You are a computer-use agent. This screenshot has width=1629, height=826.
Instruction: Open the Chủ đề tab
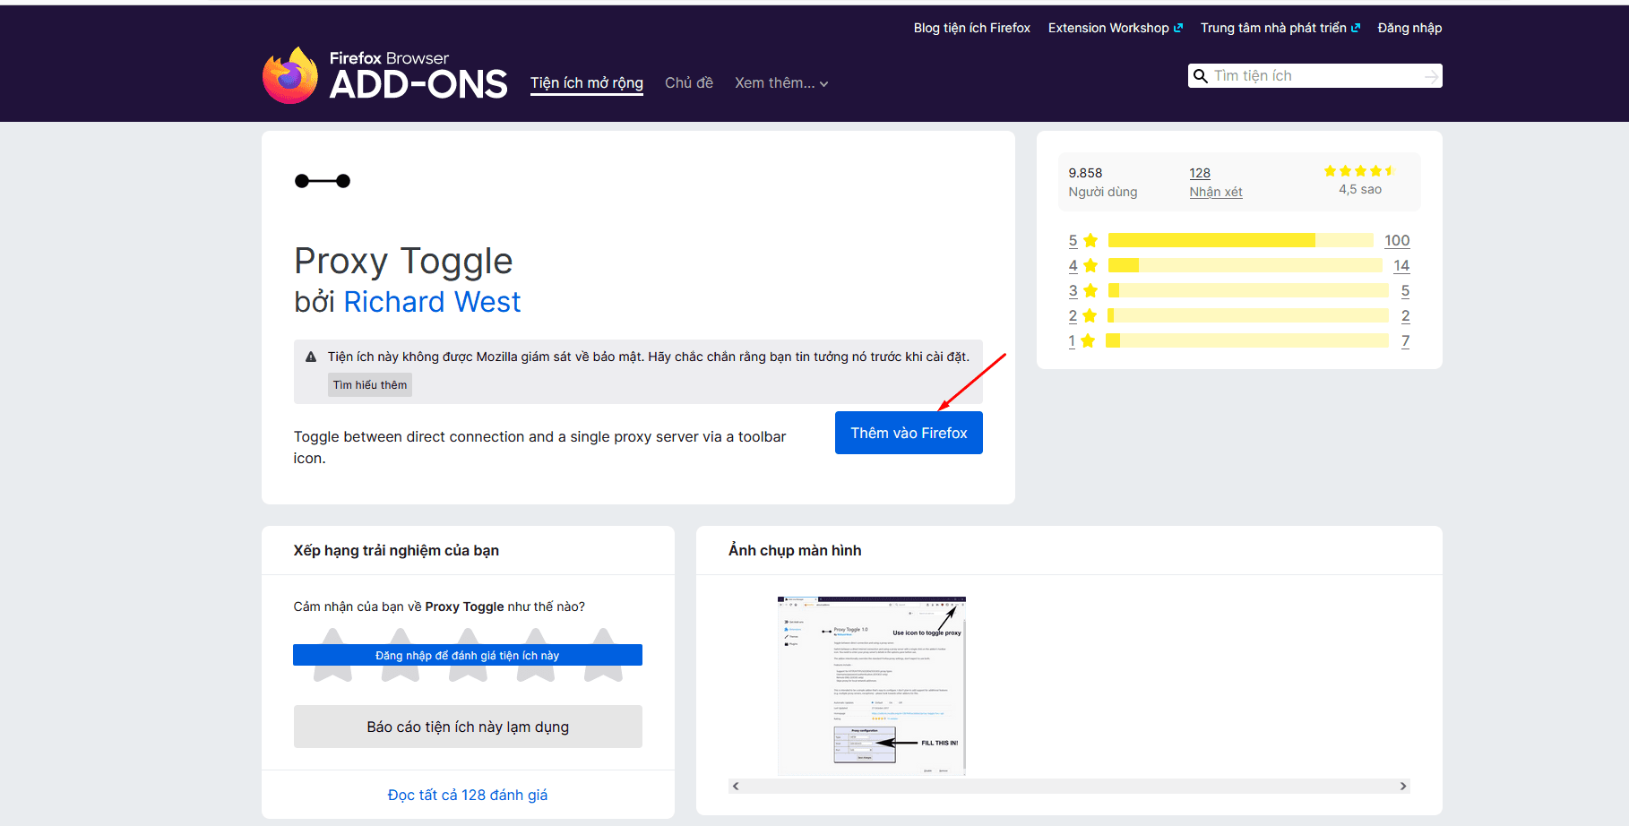tap(689, 82)
